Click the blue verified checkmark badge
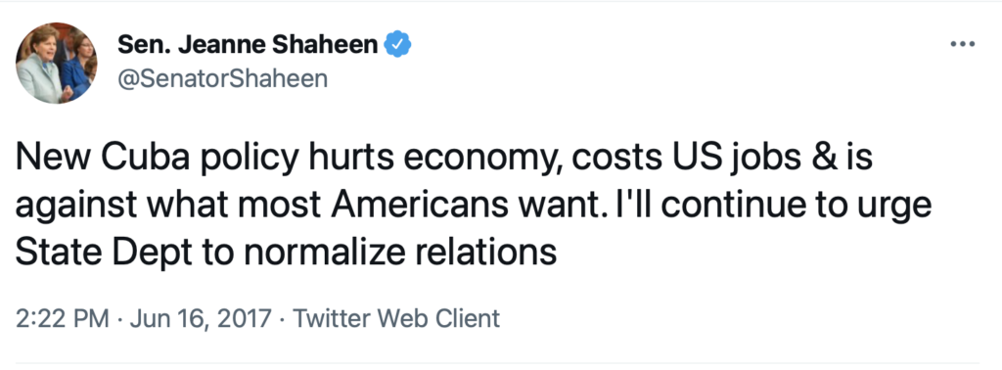The width and height of the screenshot is (1002, 370). pyautogui.click(x=397, y=44)
